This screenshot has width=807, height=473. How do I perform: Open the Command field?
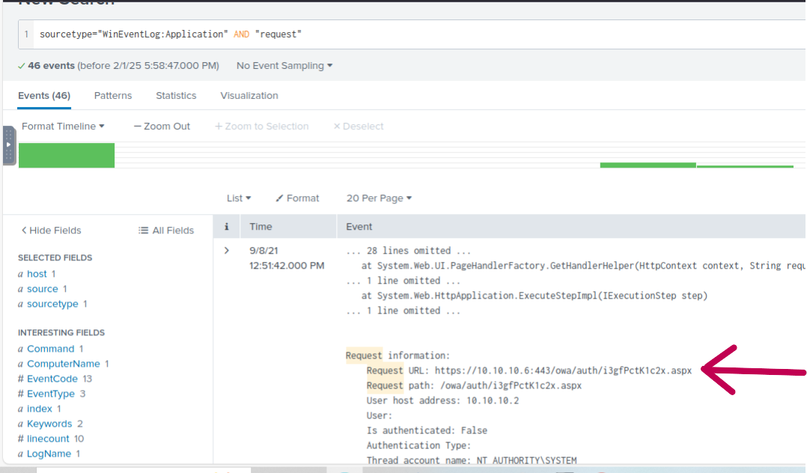pos(50,349)
